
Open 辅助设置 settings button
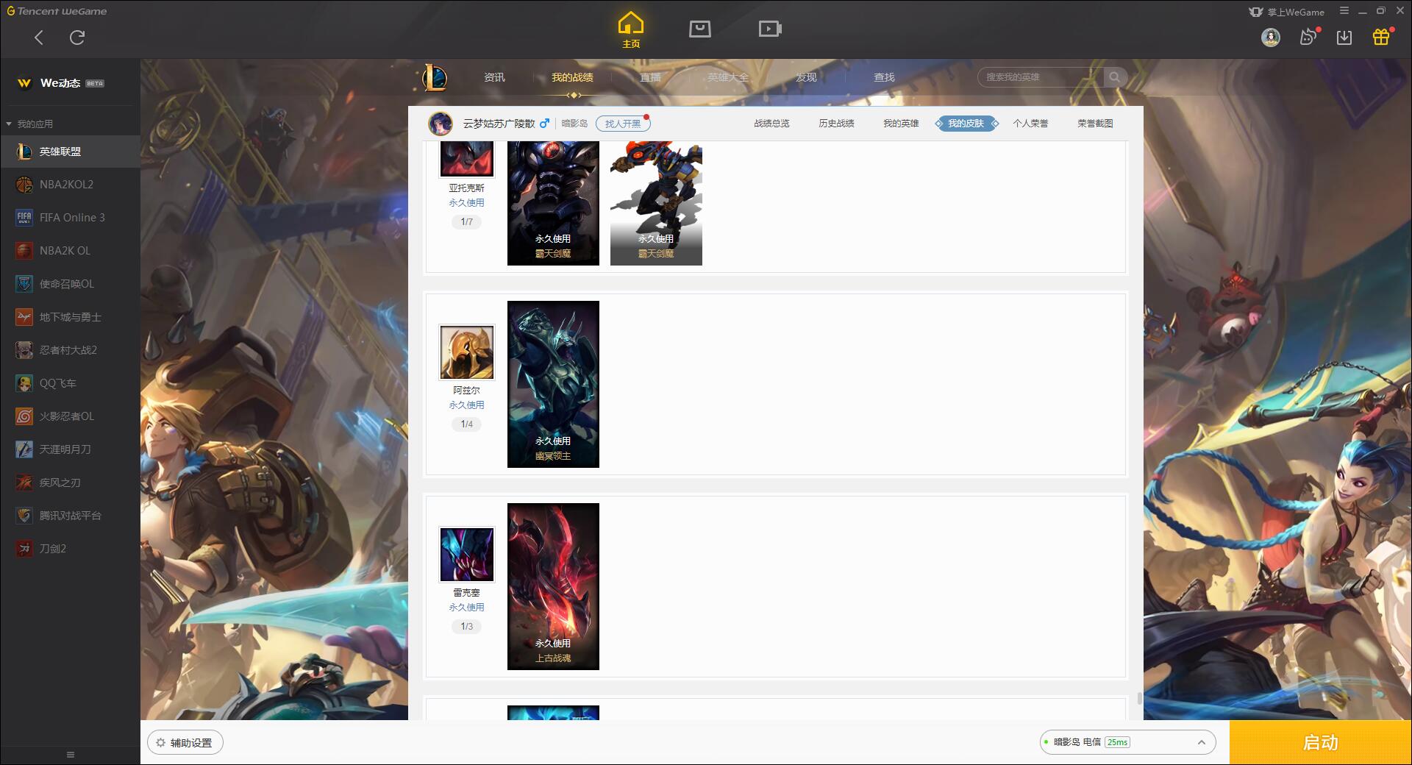[185, 743]
